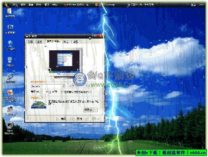Click the clock at the taskbar's end
This screenshot has width=208, height=157.
click(201, 5)
